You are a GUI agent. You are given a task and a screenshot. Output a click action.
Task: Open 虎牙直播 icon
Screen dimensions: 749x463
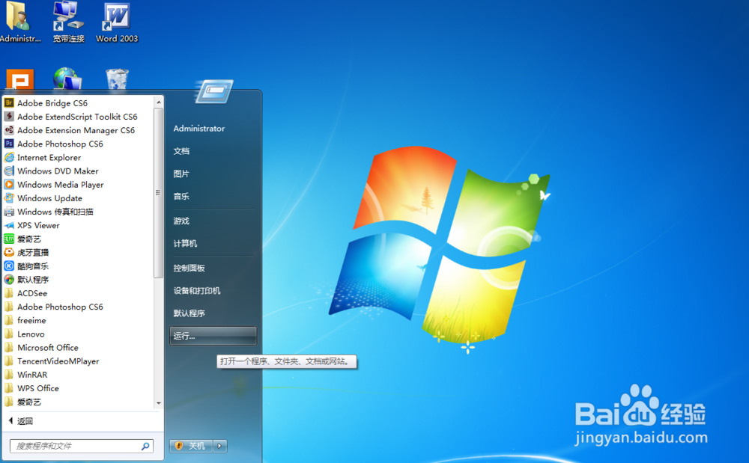coord(9,252)
